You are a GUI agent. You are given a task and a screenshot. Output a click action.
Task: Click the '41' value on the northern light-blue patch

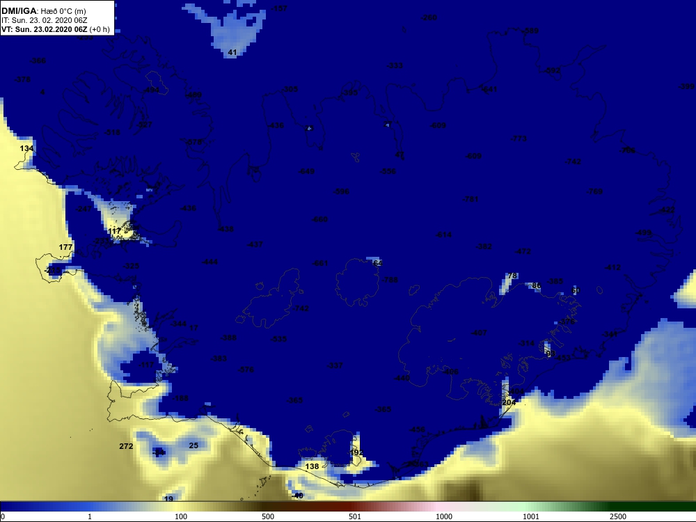232,52
